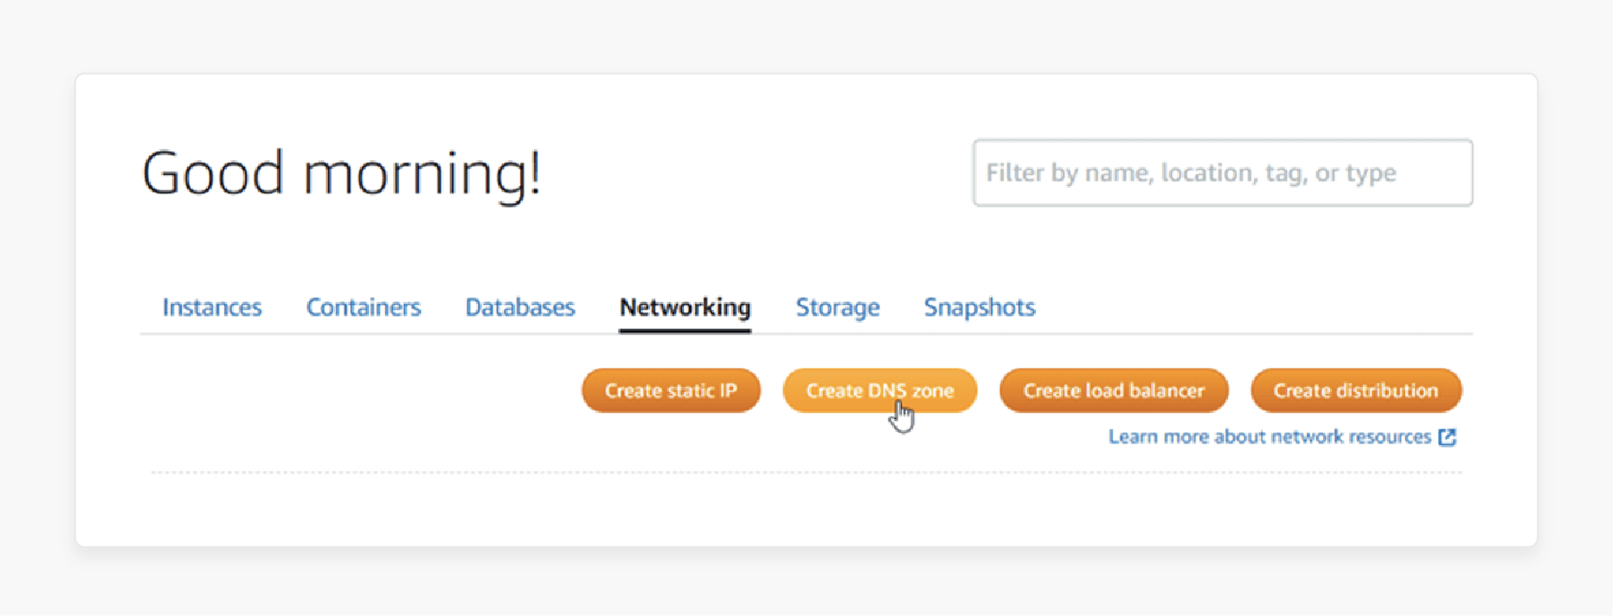Click Create distribution button
This screenshot has height=616, width=1613.
[1356, 390]
